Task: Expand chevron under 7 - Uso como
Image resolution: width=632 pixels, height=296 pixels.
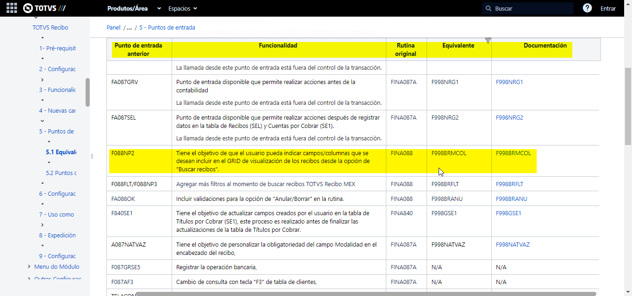Action: point(43,225)
